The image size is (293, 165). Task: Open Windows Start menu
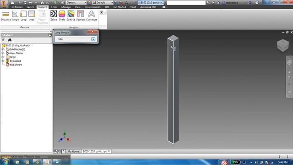(x=5, y=162)
